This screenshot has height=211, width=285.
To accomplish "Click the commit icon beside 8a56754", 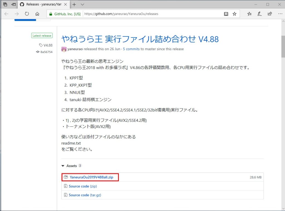I will coord(38,52).
